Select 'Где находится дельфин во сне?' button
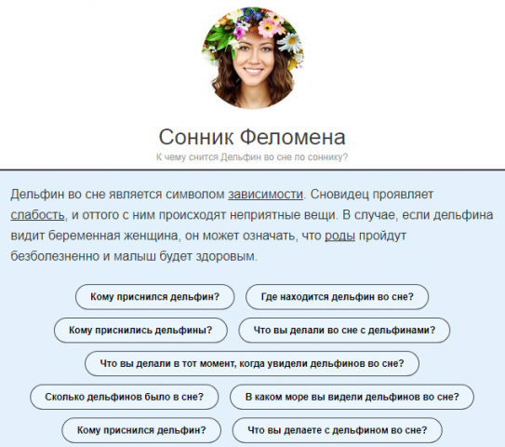The height and width of the screenshot is (447, 505). coord(337,297)
